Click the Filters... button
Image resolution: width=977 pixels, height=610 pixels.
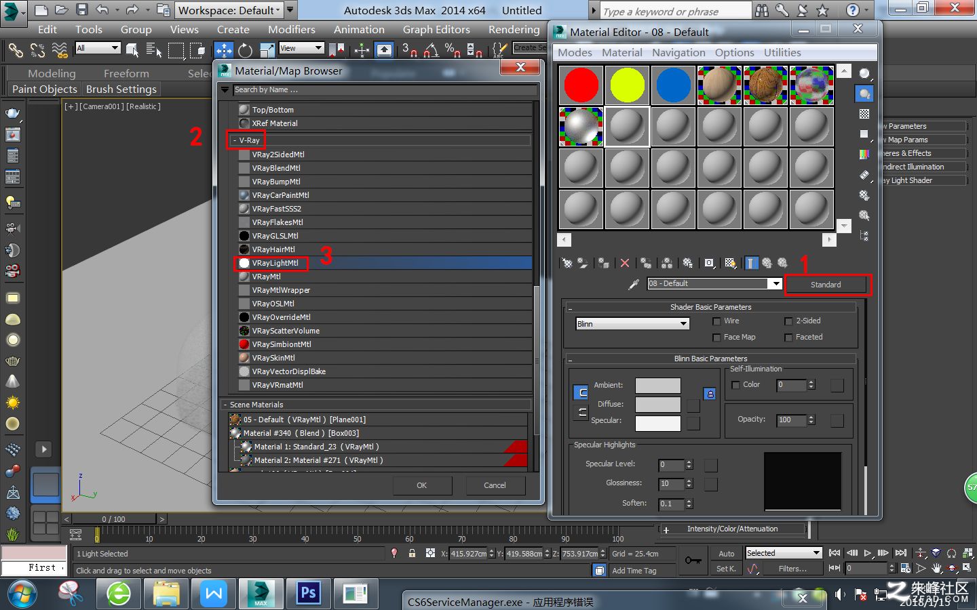point(792,569)
